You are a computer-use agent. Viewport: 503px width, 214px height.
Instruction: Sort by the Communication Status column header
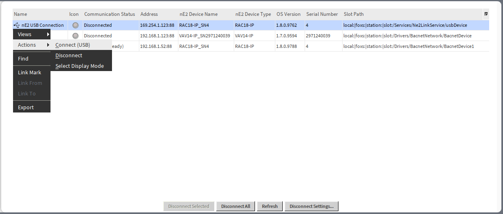(110, 14)
